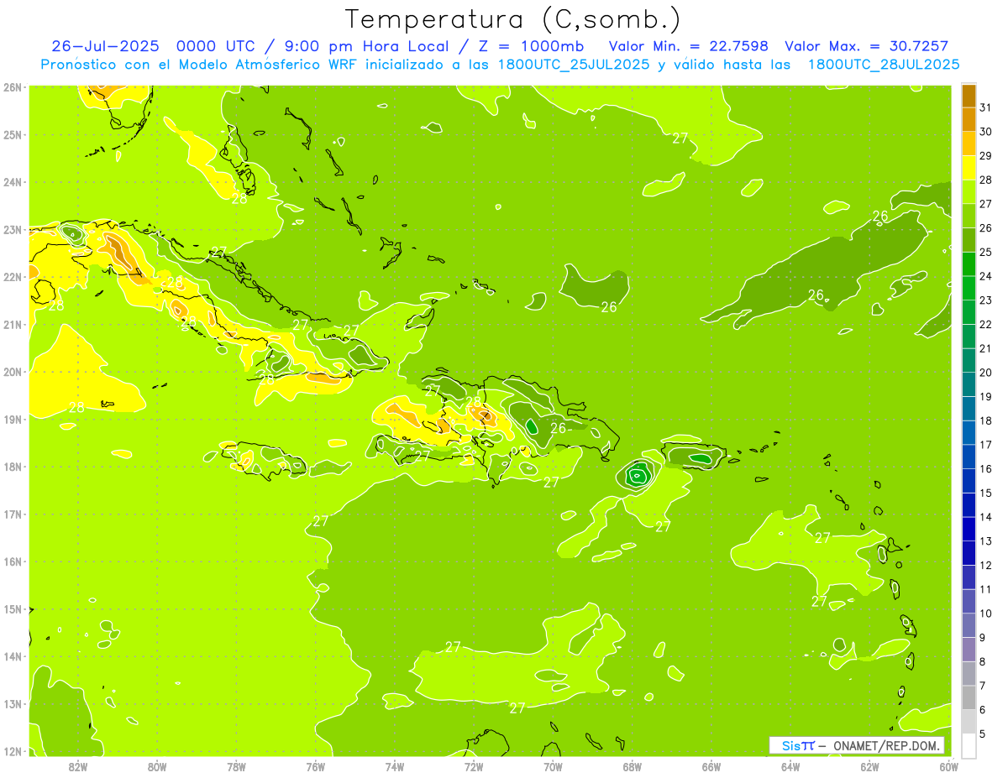This screenshot has width=1008, height=778.
Task: Pick the yellow legend swatch between 28 and 29
Action: 969,168
